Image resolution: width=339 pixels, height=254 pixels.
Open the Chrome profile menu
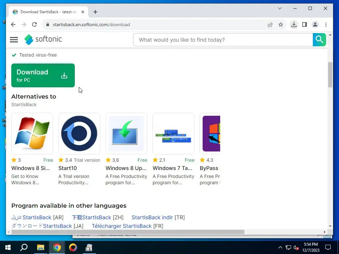315,24
